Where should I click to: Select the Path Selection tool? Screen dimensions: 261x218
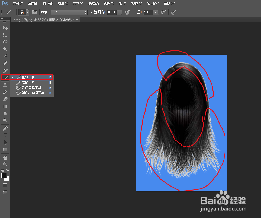tap(5, 143)
